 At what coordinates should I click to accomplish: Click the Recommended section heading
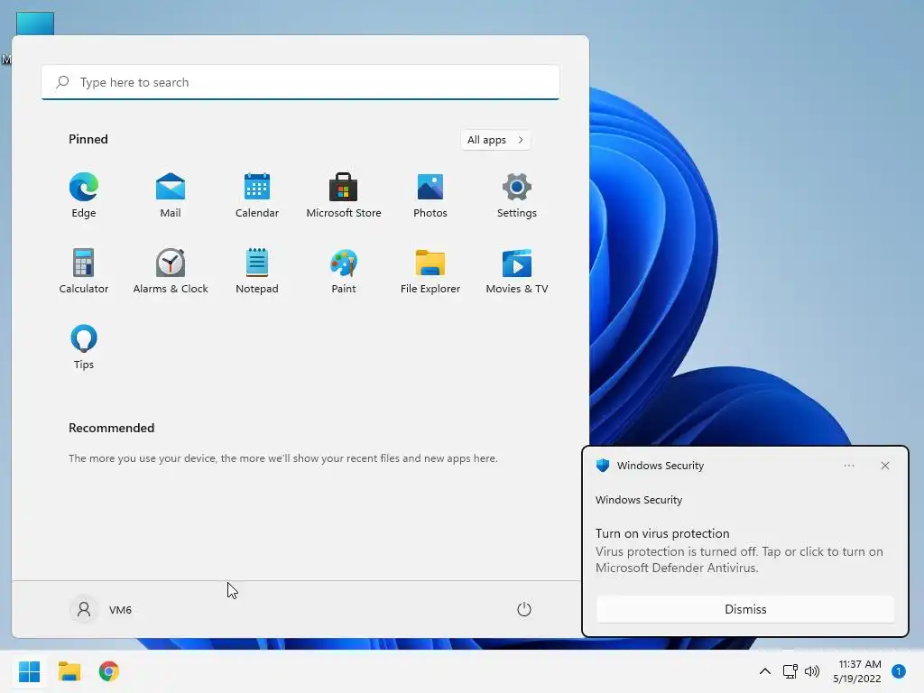(x=111, y=428)
